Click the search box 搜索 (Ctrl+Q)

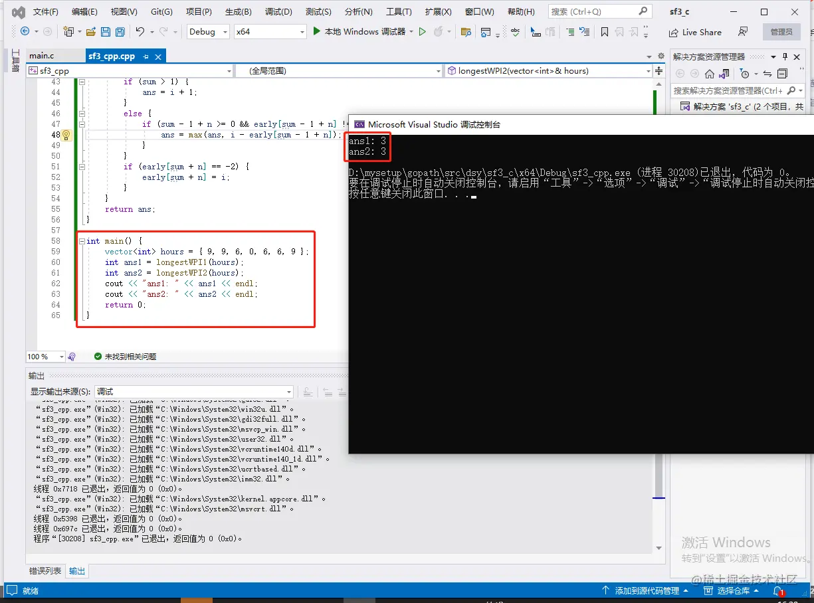coord(599,11)
